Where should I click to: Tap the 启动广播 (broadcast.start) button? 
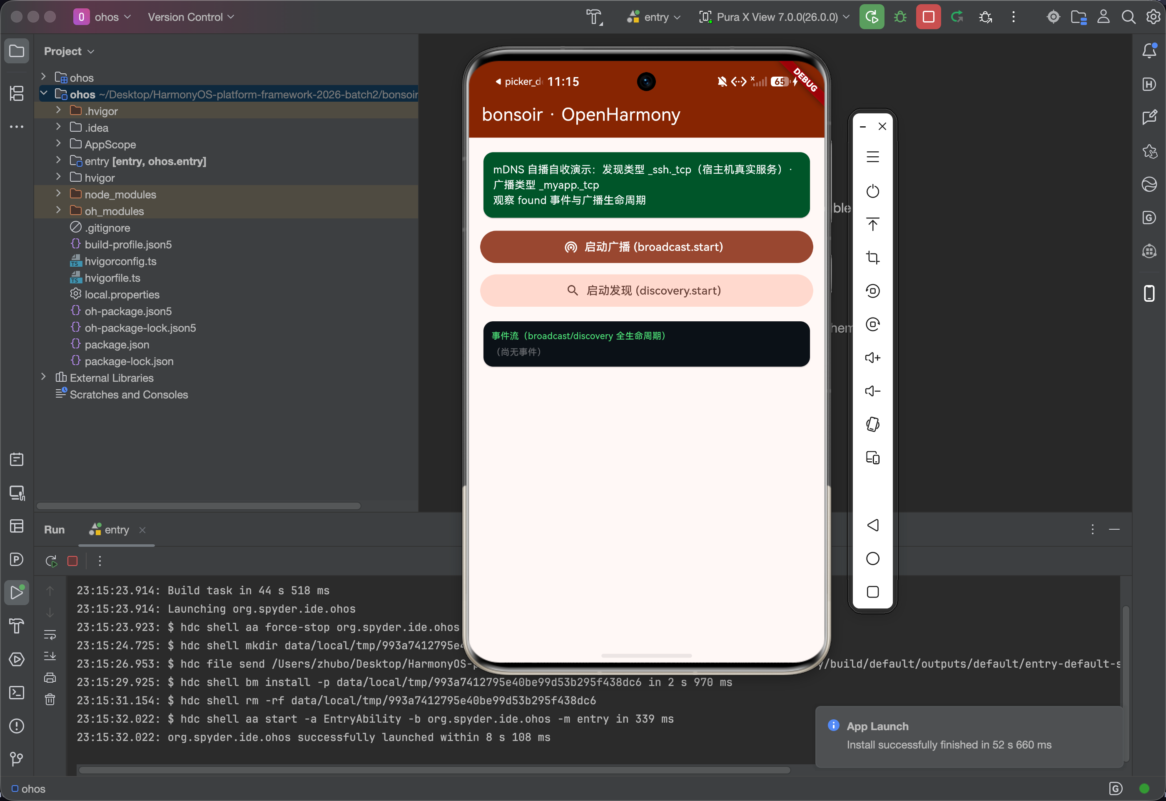(646, 247)
